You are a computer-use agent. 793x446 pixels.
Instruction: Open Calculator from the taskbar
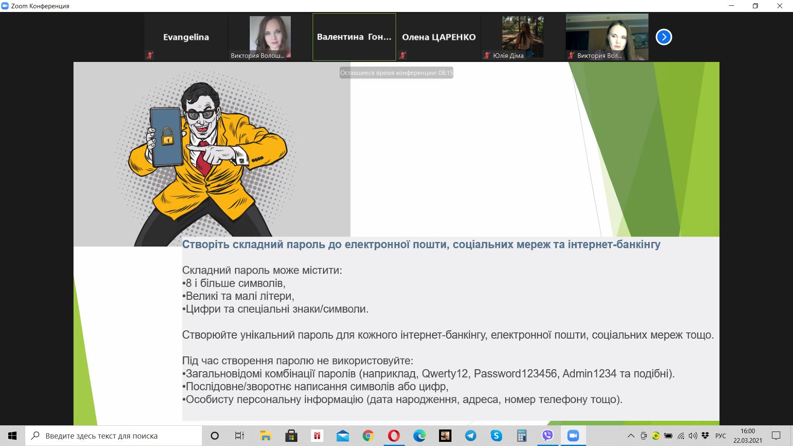[x=522, y=436]
